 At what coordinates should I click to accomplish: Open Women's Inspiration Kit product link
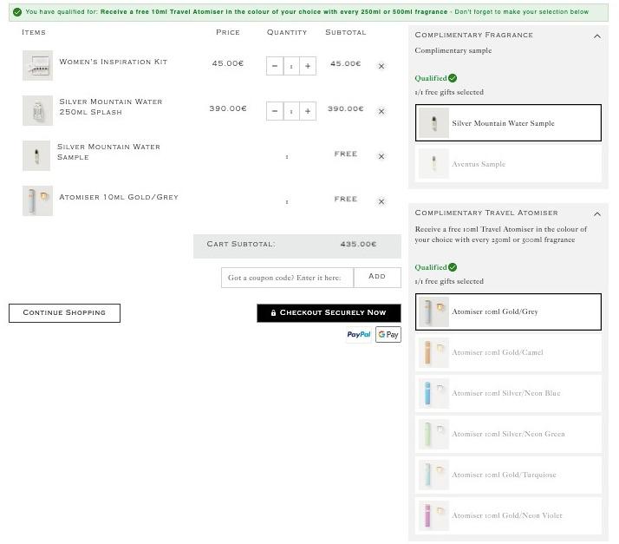coord(114,62)
